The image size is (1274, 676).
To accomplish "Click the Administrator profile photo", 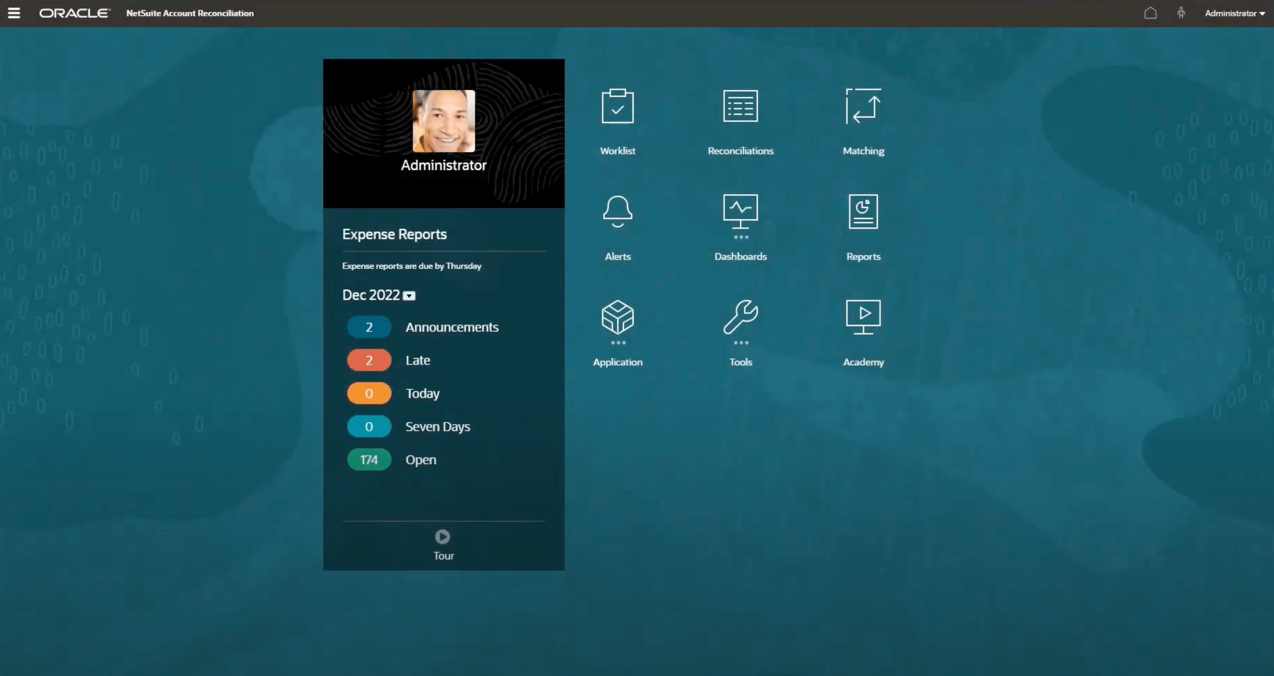I will 444,121.
